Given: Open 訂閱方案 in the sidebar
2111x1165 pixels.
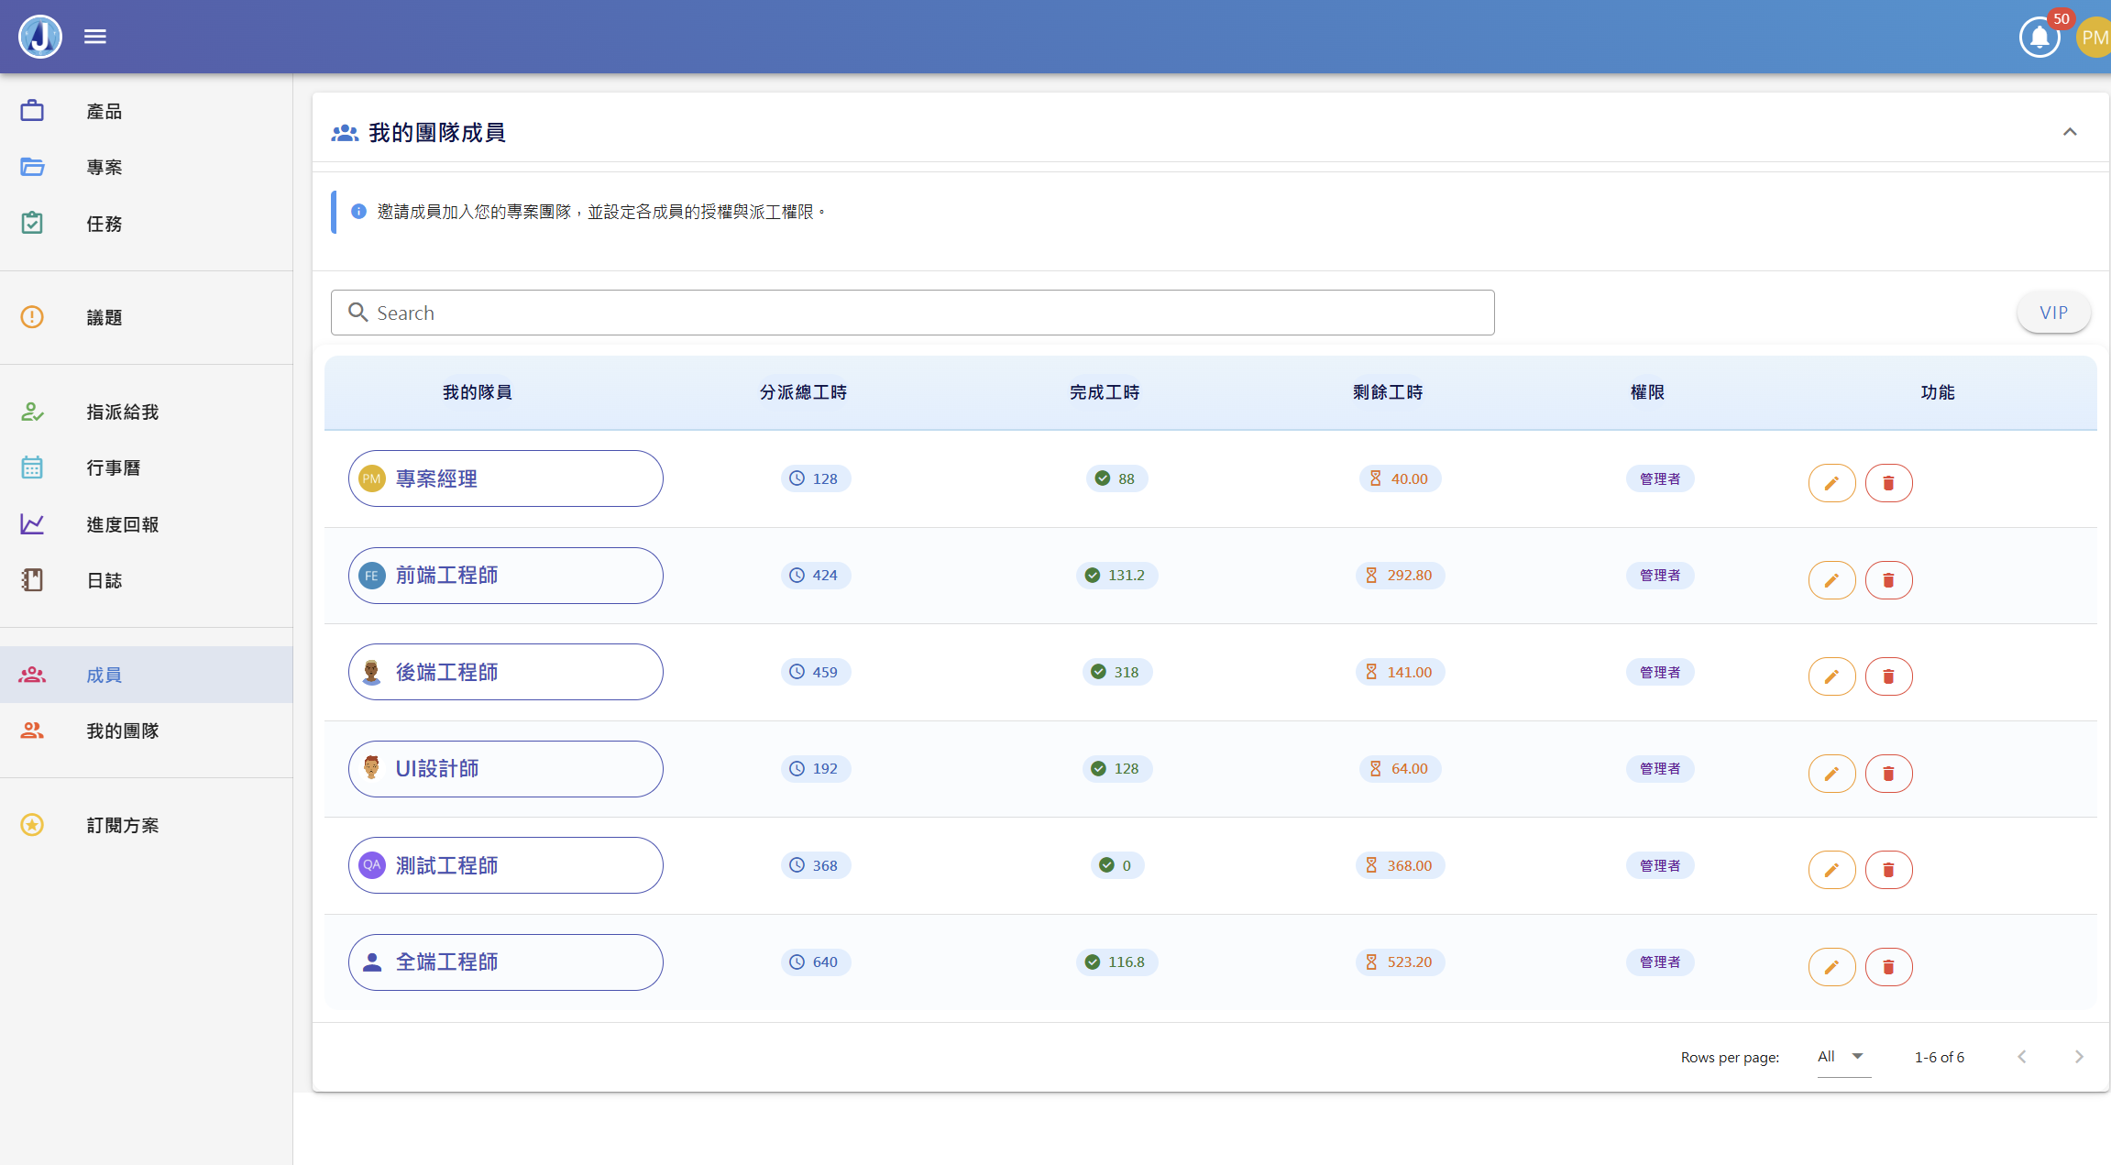Looking at the screenshot, I should 122,826.
